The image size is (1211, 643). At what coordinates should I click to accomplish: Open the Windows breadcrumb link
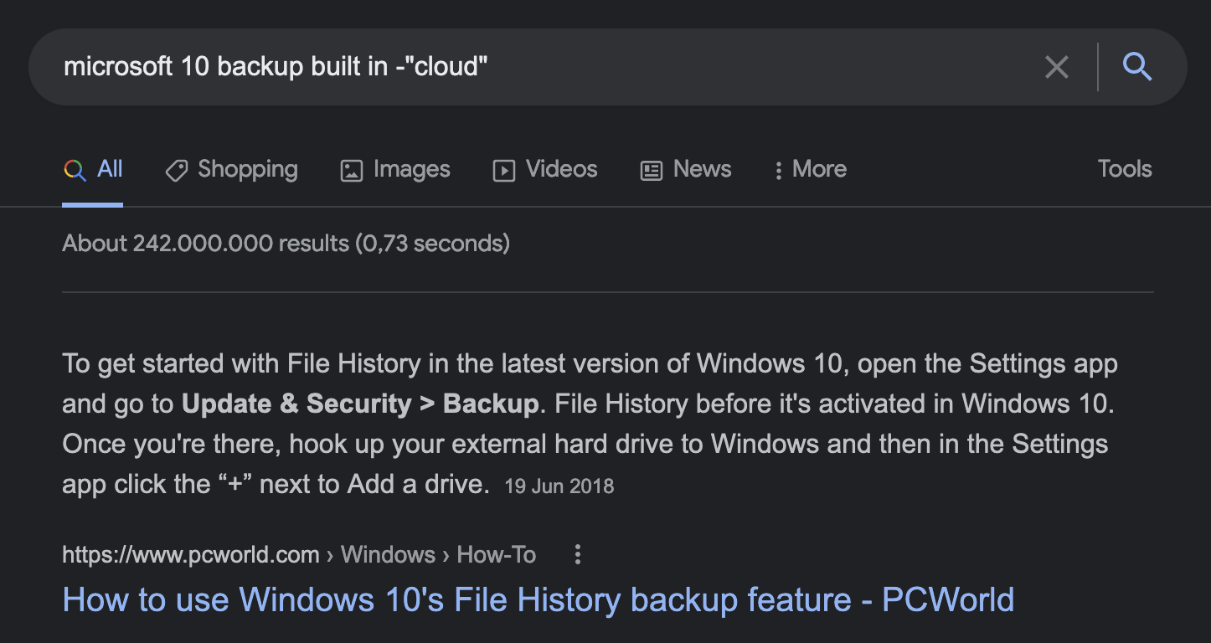click(388, 554)
